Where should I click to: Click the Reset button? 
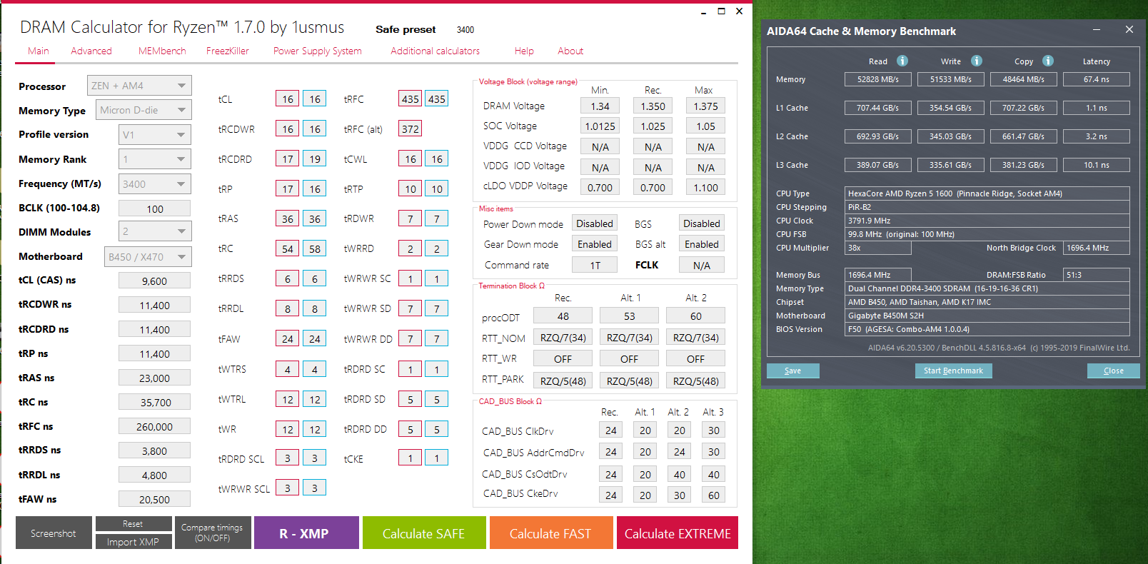134,524
